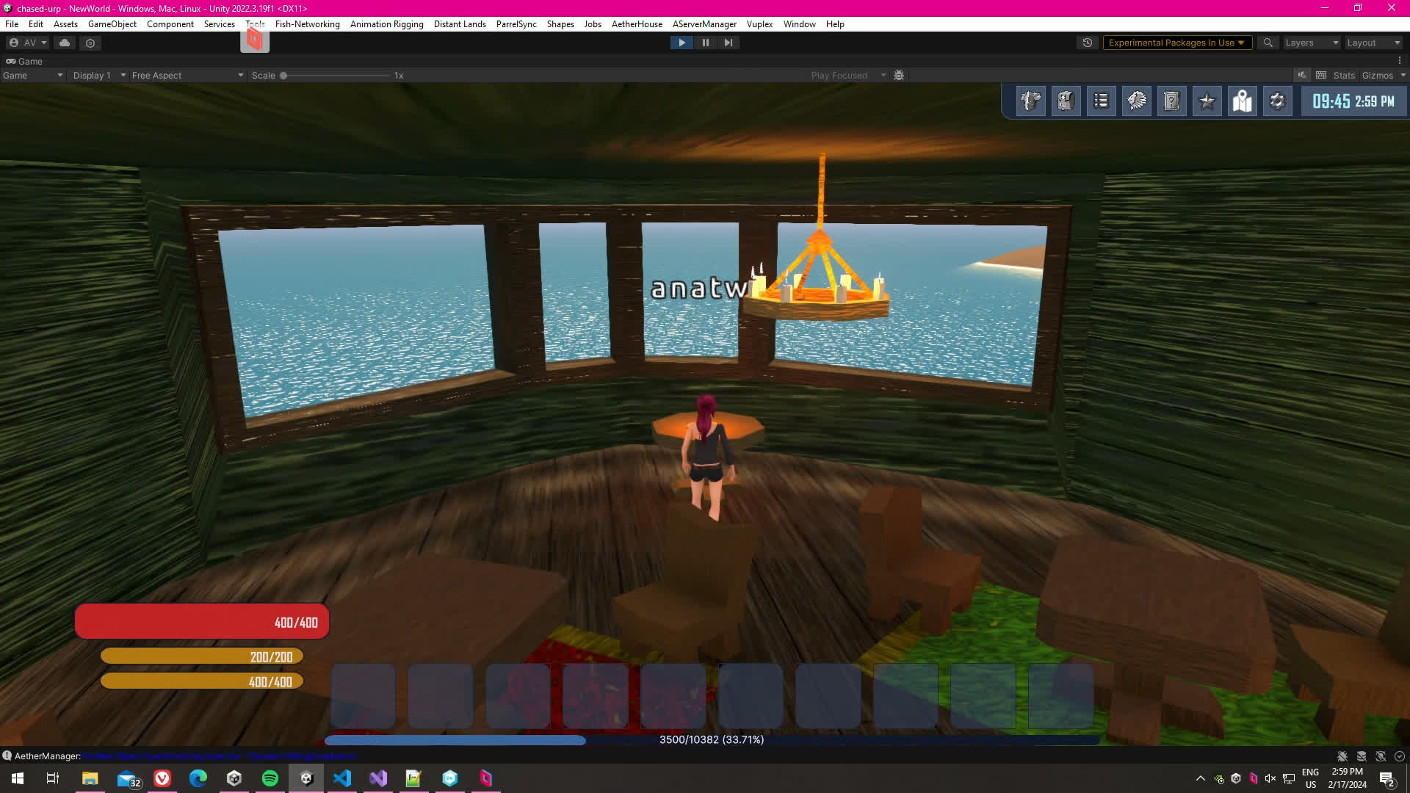Open the Fish-Networking menu
Viewport: 1410px width, 793px height.
coord(307,24)
